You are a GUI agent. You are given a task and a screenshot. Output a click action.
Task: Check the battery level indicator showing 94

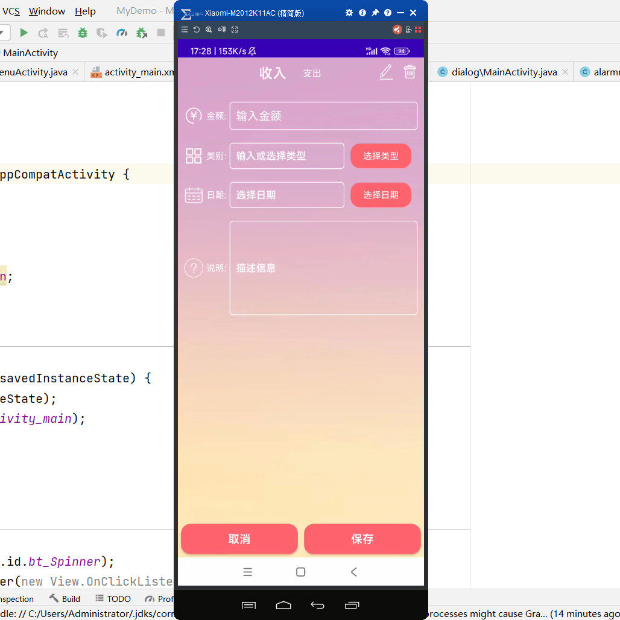coord(400,51)
